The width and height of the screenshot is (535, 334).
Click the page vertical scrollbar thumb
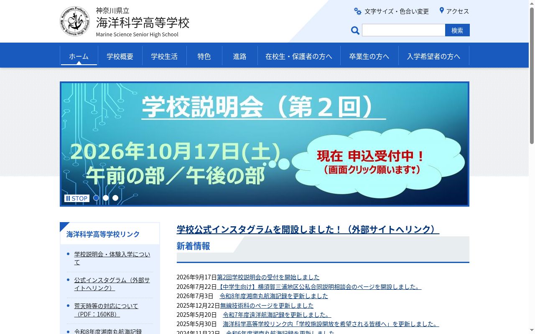click(532, 75)
